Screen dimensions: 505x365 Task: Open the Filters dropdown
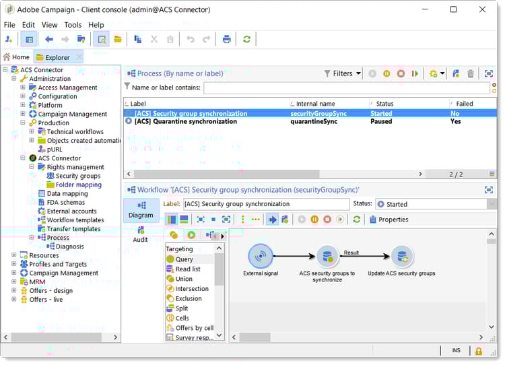click(x=342, y=74)
